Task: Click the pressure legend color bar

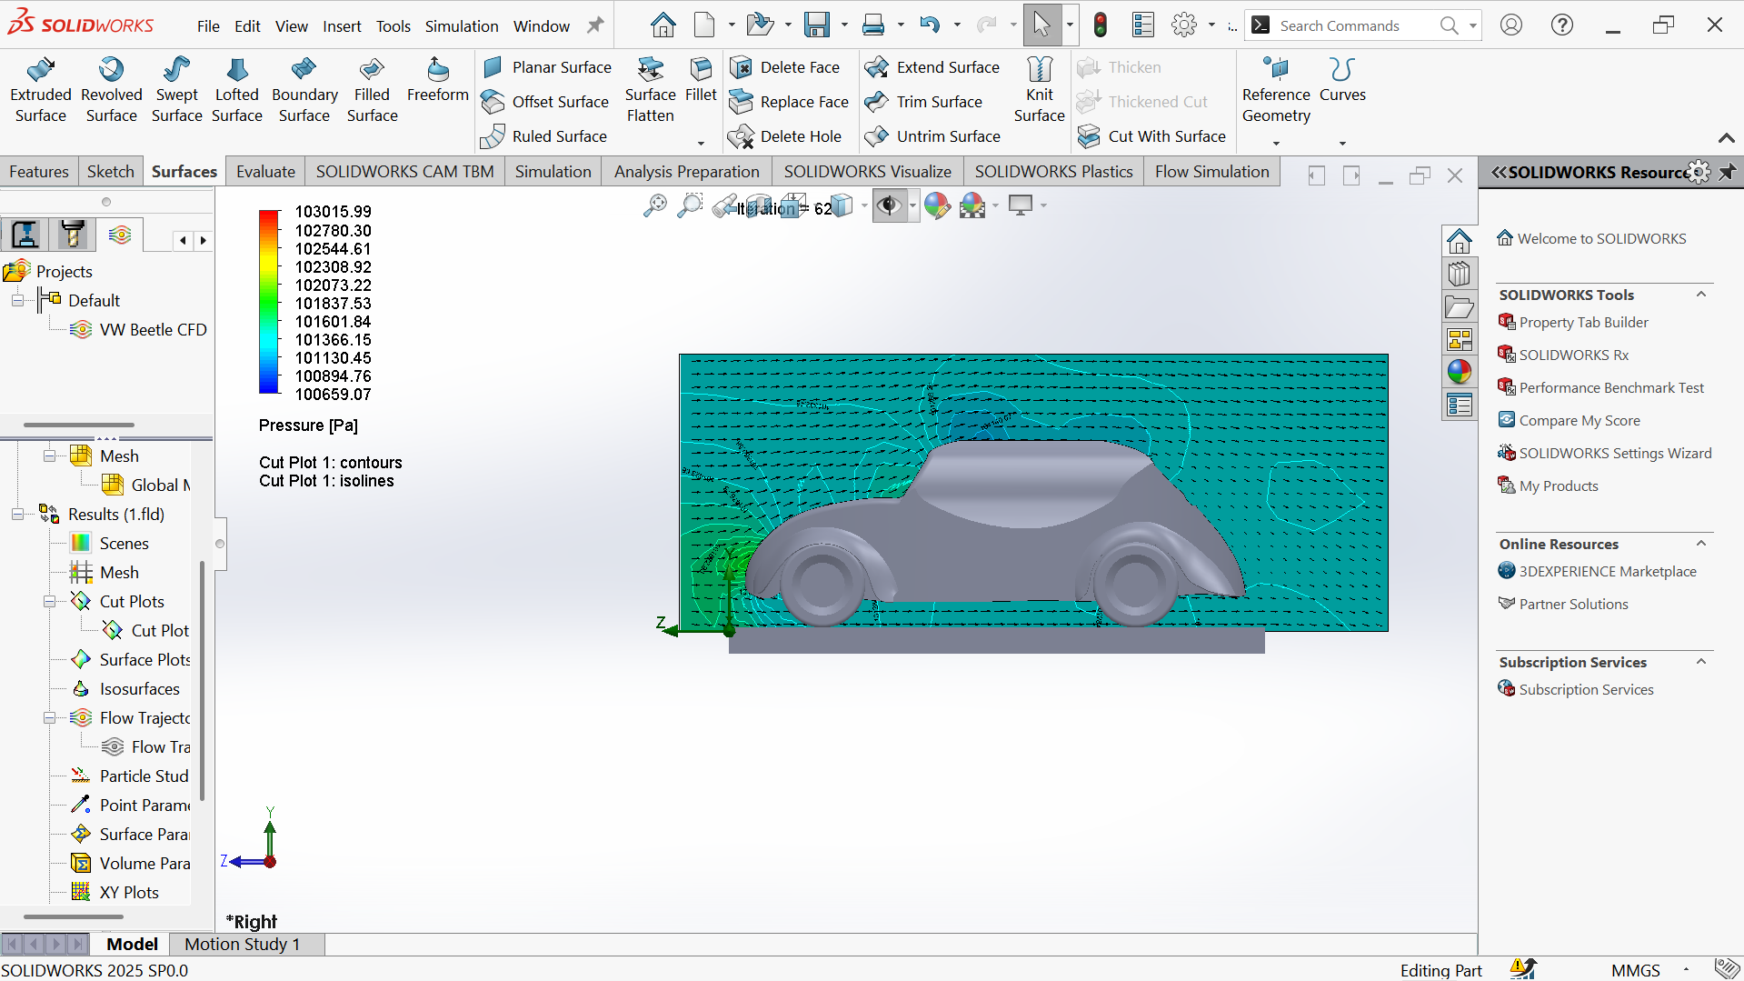Action: [x=269, y=302]
